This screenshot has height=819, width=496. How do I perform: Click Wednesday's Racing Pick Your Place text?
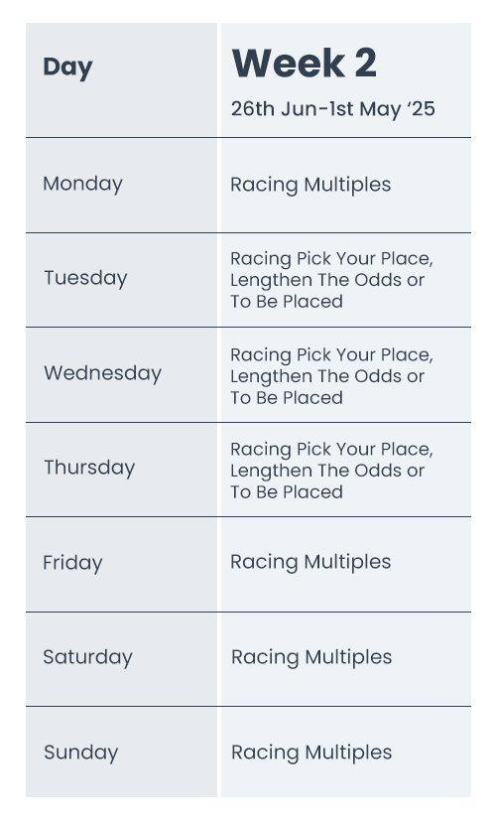331,354
